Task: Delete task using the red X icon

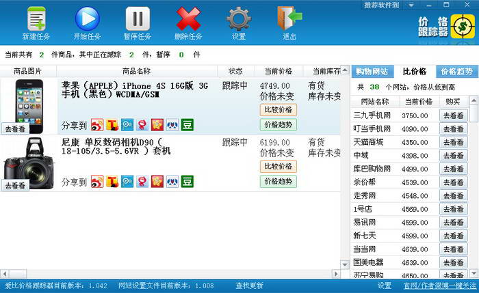Action: tap(188, 19)
